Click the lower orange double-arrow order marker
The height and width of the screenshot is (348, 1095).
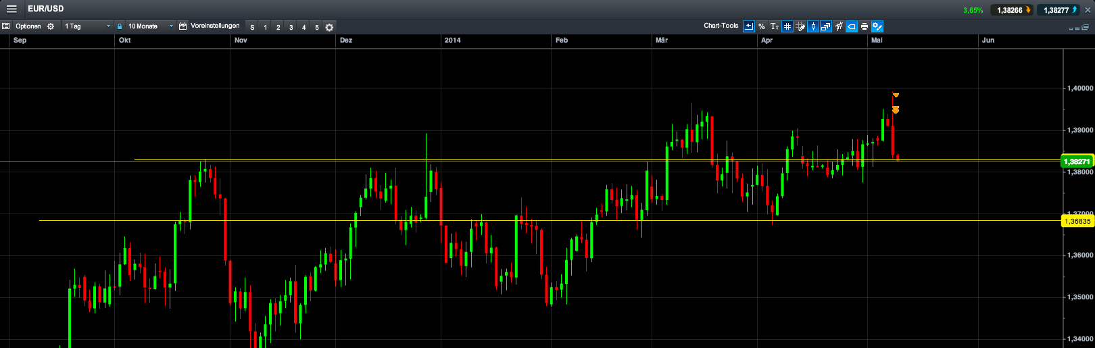[x=896, y=109]
